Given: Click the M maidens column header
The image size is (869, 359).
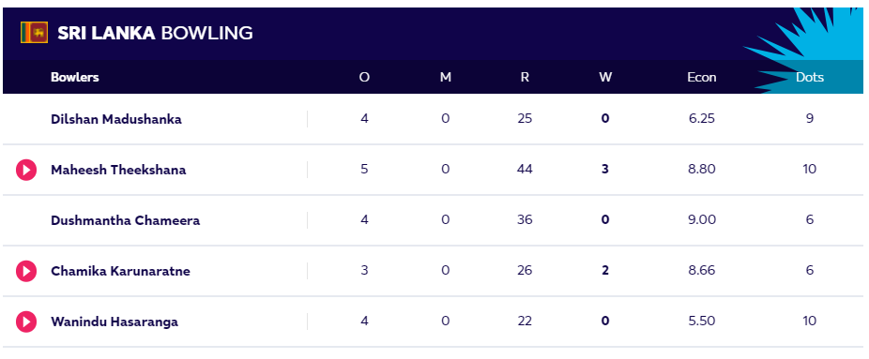Looking at the screenshot, I should pos(446,77).
